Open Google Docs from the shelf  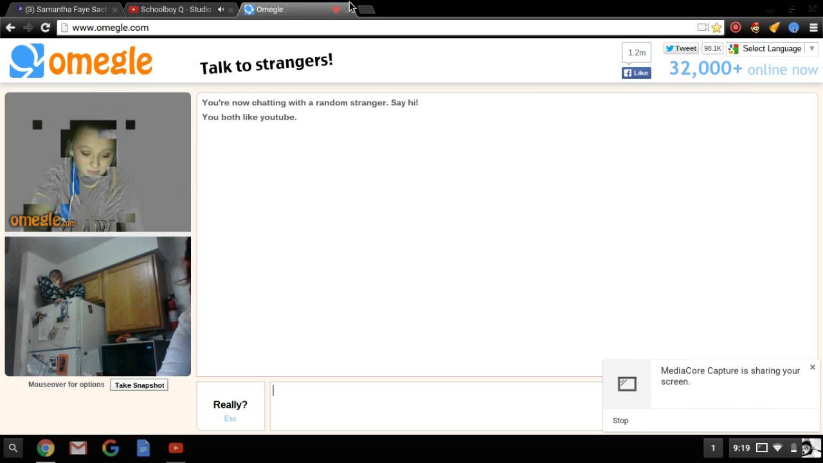[x=143, y=448]
